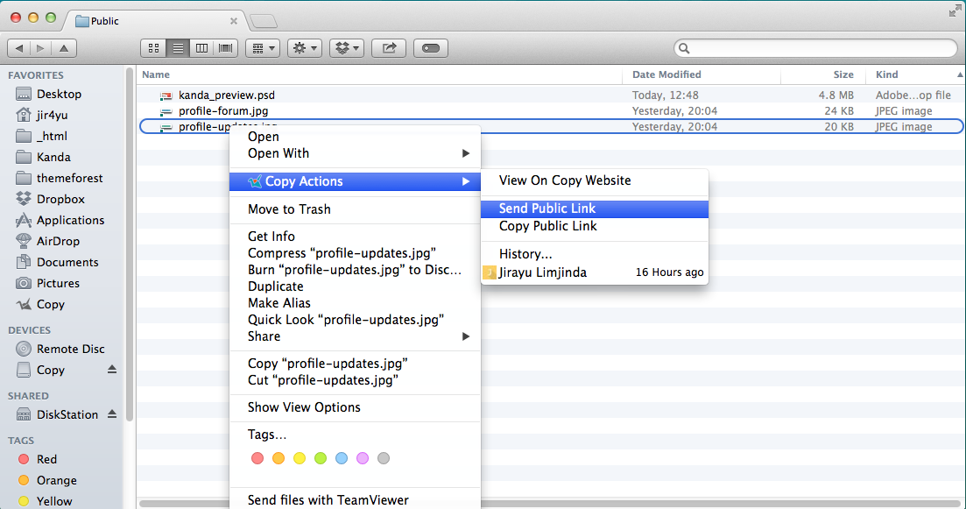966x509 pixels.
Task: Switch to column view
Action: (201, 48)
